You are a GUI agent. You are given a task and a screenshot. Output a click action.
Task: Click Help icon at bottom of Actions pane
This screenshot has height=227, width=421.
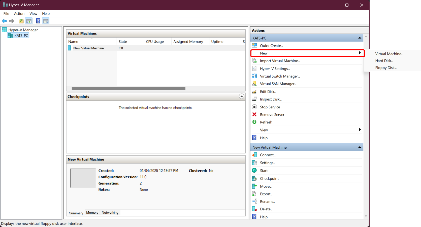tap(254, 216)
